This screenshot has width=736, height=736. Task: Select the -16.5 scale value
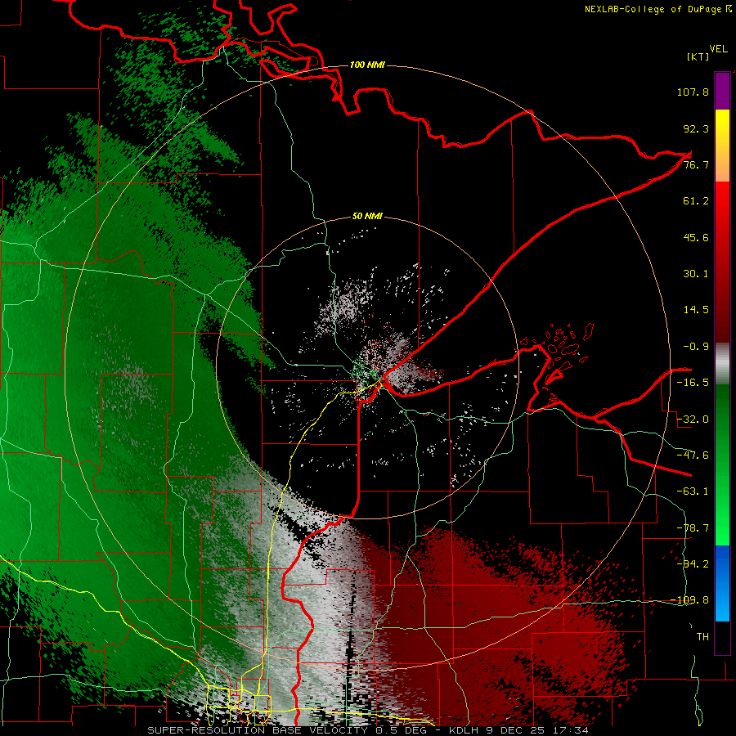point(693,383)
